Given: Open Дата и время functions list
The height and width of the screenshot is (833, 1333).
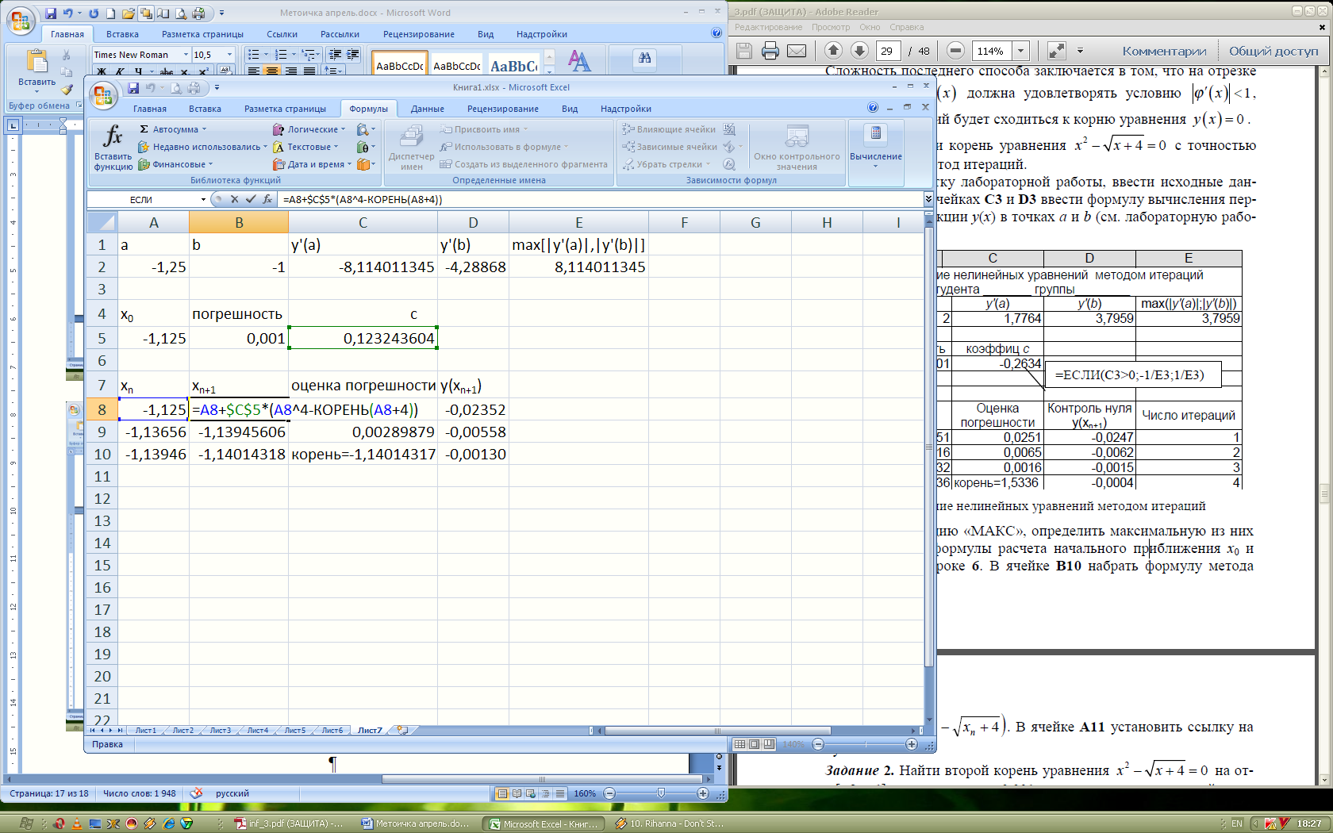Looking at the screenshot, I should [312, 164].
